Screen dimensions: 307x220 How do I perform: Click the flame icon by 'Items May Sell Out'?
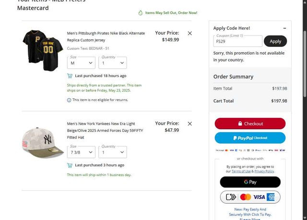(x=141, y=13)
